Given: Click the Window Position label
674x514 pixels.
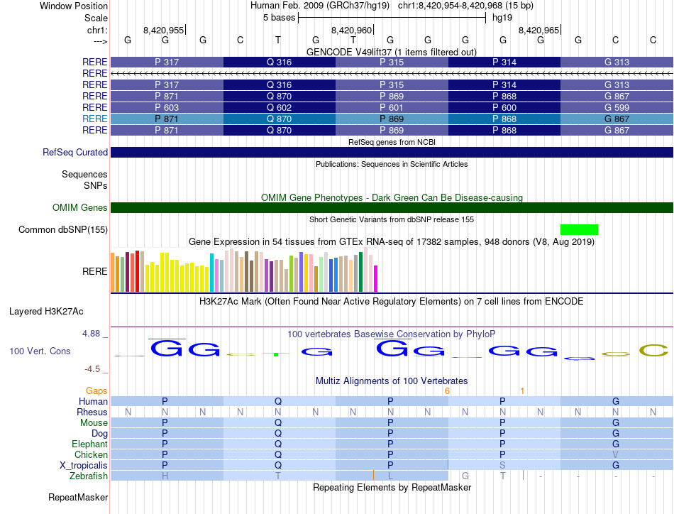Looking at the screenshot, I should pyautogui.click(x=74, y=6).
